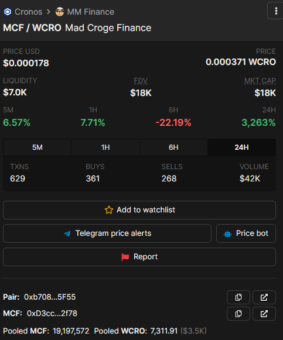
Task: Click the FDV label
Action: (141, 81)
